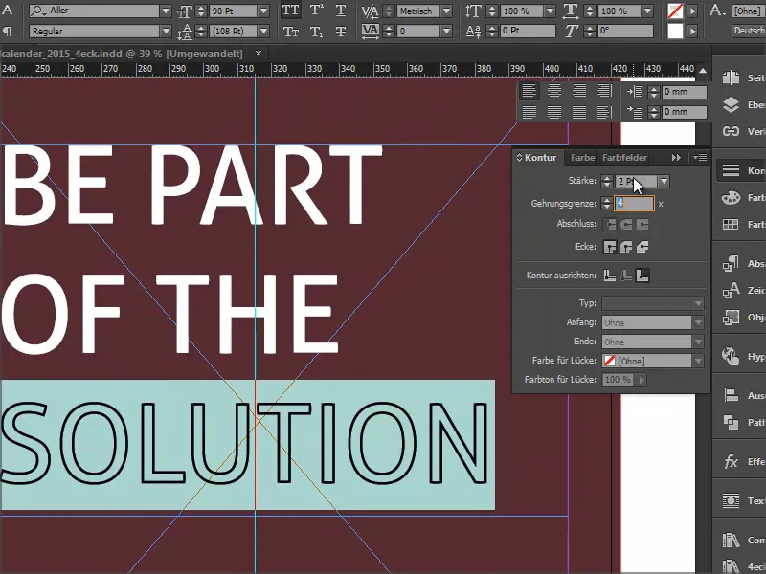This screenshot has width=766, height=574.
Task: Select the bevel join Ecke option
Action: pyautogui.click(x=642, y=248)
